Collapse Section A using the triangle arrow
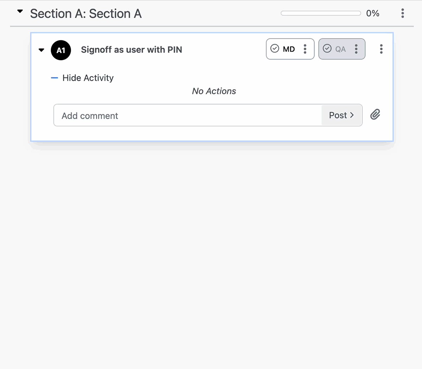This screenshot has height=369, width=422. point(20,12)
